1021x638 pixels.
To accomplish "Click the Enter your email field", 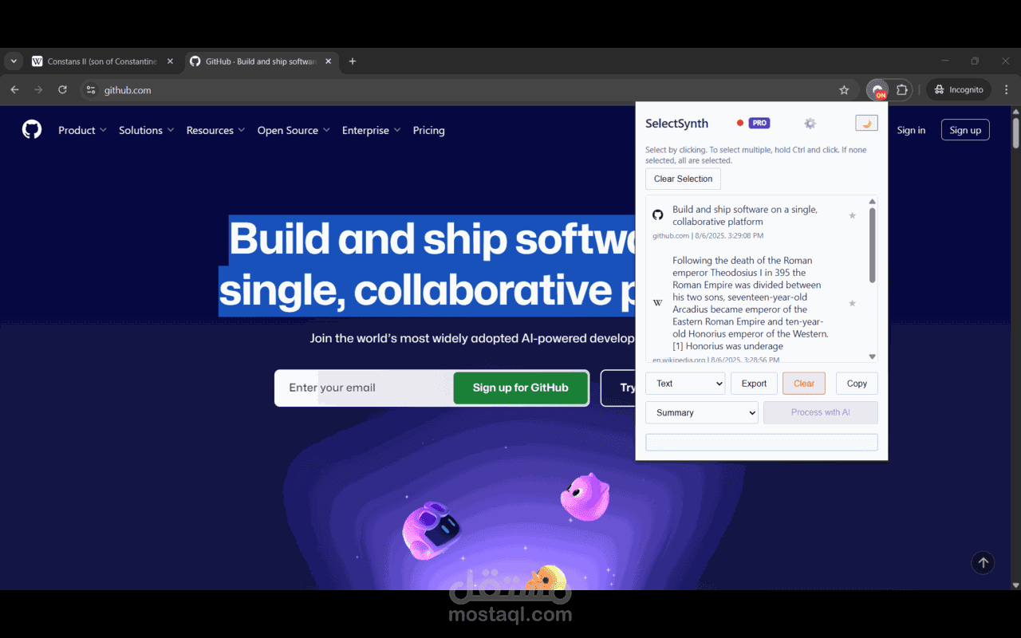I will 364,388.
